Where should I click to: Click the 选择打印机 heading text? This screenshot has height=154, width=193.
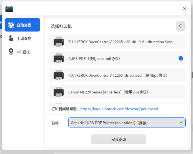61,26
